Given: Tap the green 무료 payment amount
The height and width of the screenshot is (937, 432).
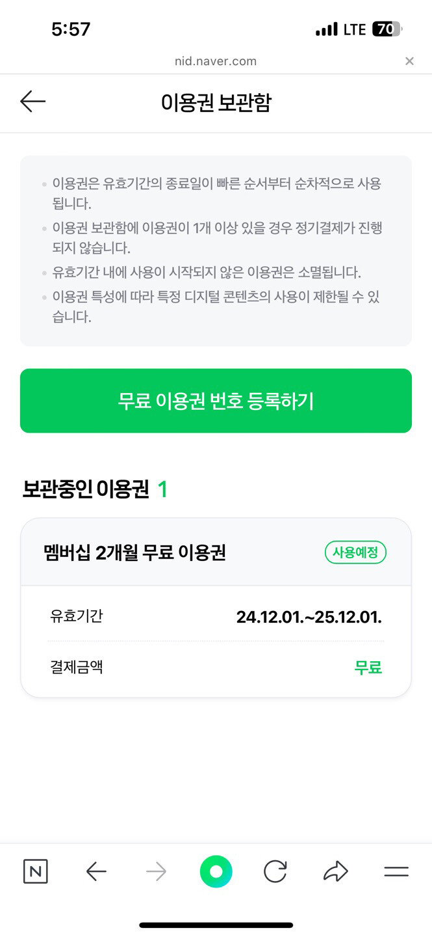Looking at the screenshot, I should point(368,668).
